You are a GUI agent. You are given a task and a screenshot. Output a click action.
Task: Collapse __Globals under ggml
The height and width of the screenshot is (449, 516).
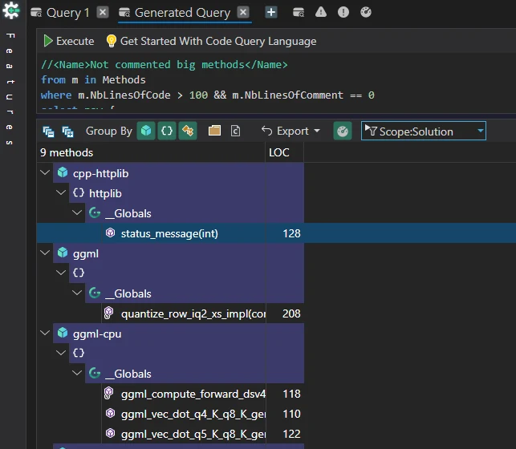tap(77, 293)
